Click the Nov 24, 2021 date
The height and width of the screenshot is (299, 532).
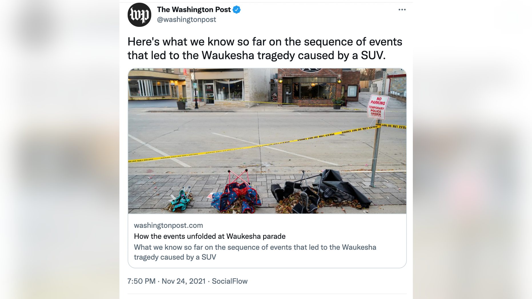coord(183,281)
